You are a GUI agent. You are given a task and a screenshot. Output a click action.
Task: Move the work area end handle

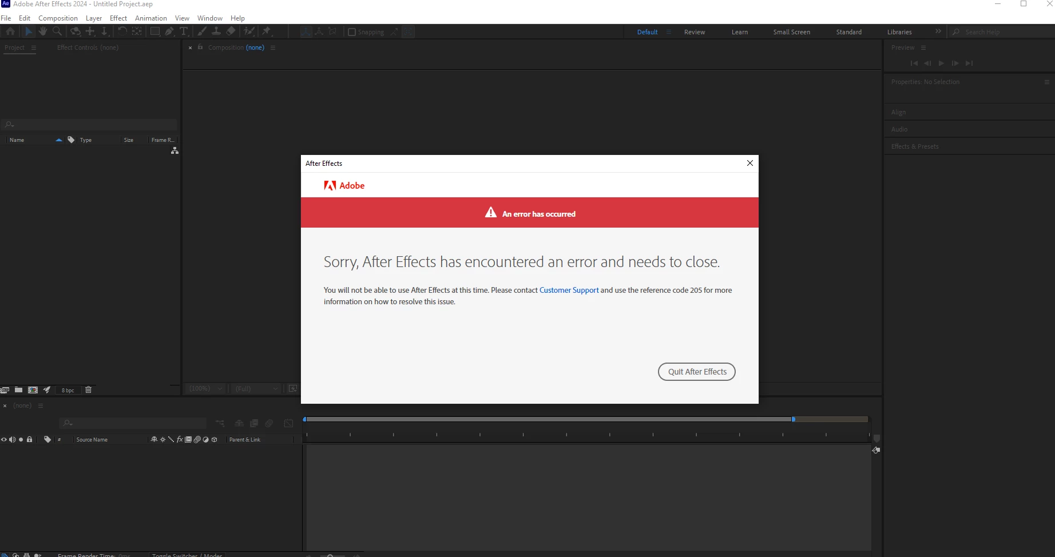(793, 419)
